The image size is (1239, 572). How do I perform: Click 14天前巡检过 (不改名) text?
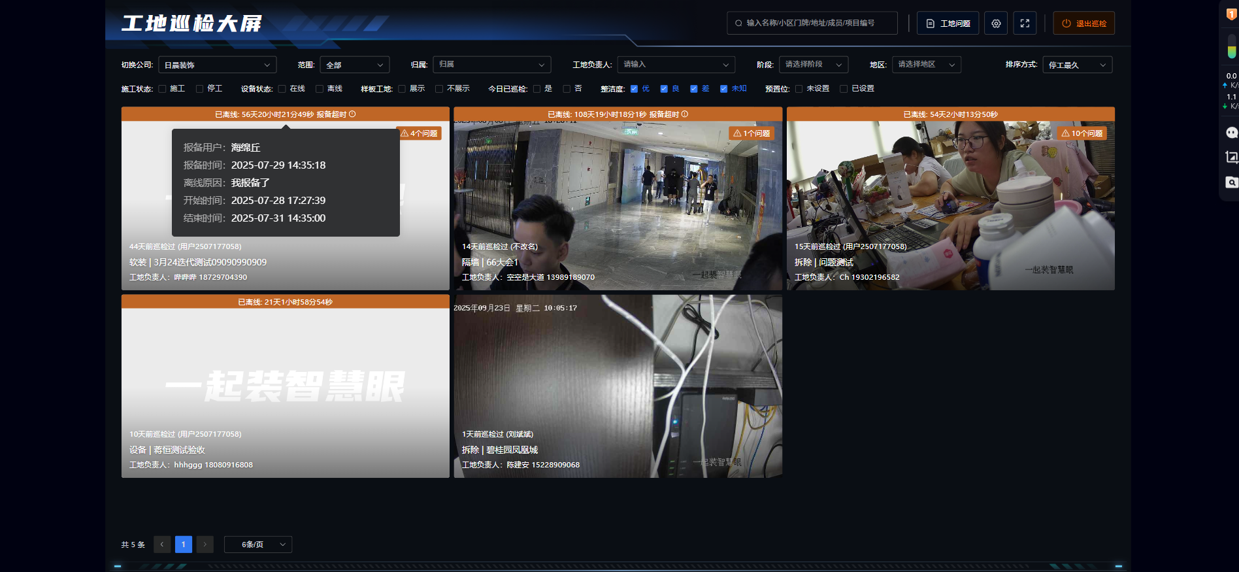tap(500, 246)
